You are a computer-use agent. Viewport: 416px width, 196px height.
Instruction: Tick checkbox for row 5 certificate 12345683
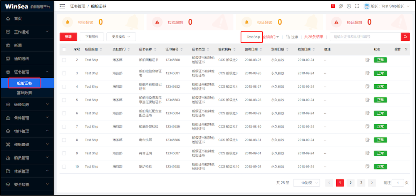[x=64, y=100]
